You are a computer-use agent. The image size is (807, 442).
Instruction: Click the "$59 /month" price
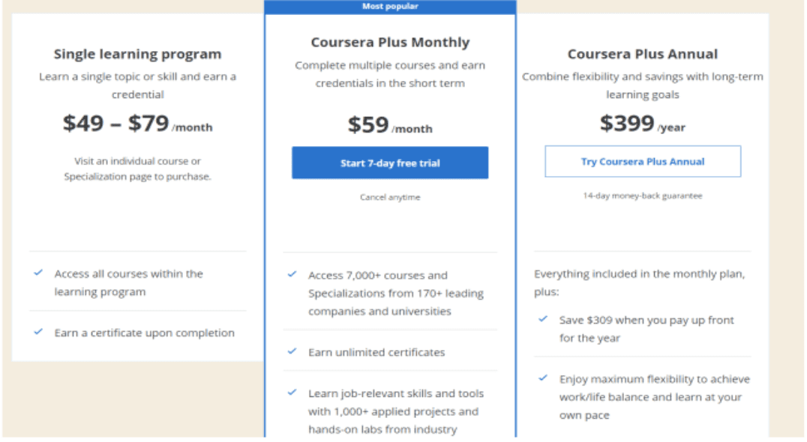[x=390, y=124]
